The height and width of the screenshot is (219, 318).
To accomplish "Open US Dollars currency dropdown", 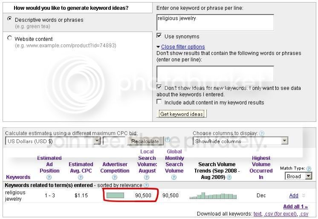I will (x=53, y=141).
